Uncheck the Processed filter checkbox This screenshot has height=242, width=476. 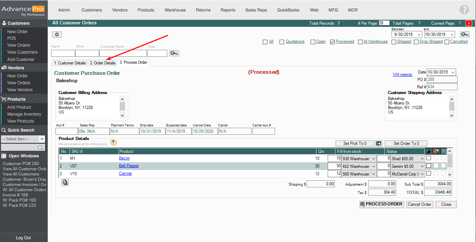[332, 42]
